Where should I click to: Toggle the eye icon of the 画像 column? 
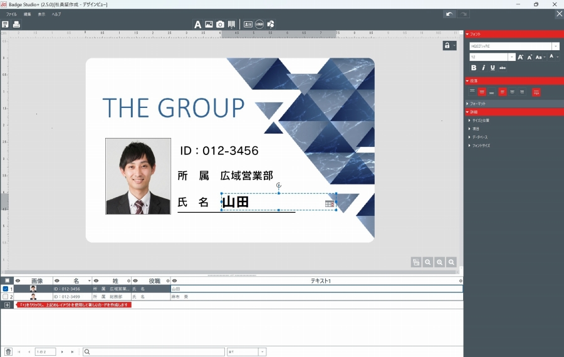tap(18, 281)
